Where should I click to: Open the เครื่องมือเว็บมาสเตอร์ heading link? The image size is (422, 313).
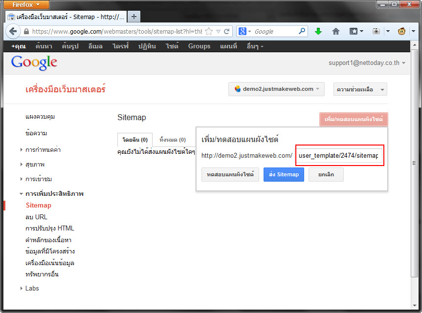coord(66,89)
